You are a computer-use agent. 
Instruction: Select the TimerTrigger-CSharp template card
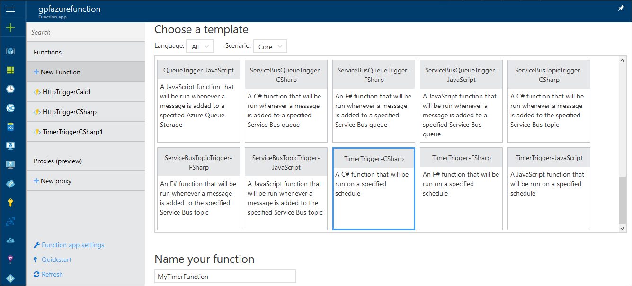pyautogui.click(x=374, y=188)
